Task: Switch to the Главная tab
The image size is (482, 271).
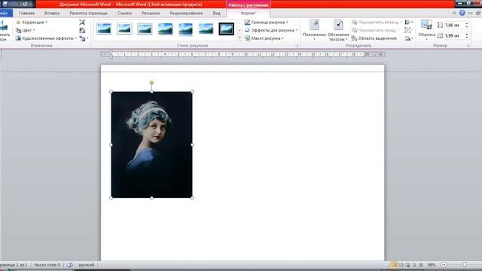Action: (26, 14)
